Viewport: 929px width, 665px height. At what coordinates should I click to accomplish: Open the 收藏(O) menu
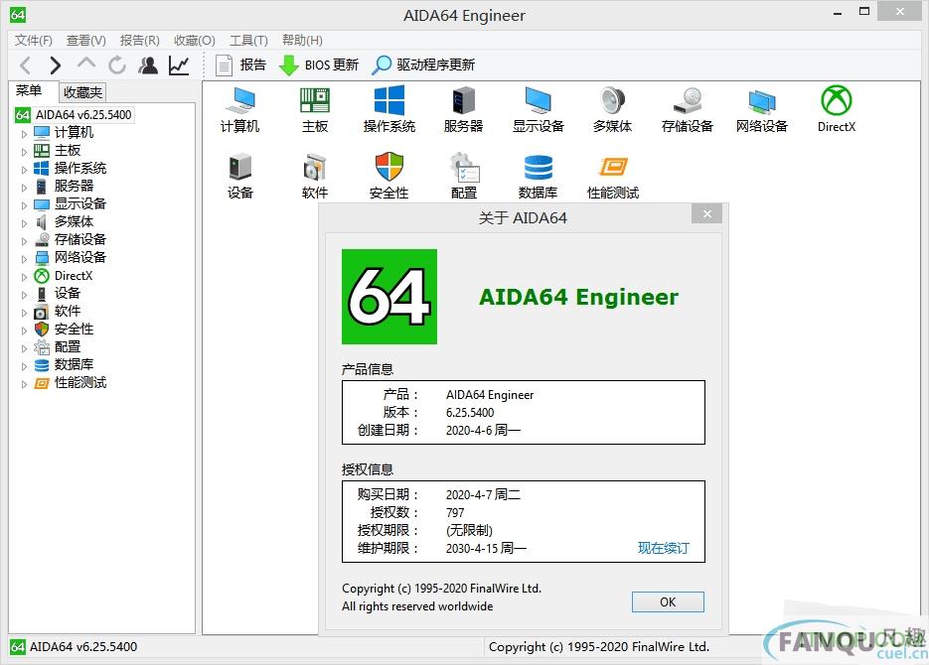tap(195, 41)
